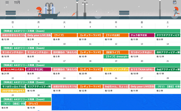Image resolution: width=181 pixels, height=111 pixels.
Task: Click the jump-to-today calendar icon
Action: pyautogui.click(x=174, y=2)
